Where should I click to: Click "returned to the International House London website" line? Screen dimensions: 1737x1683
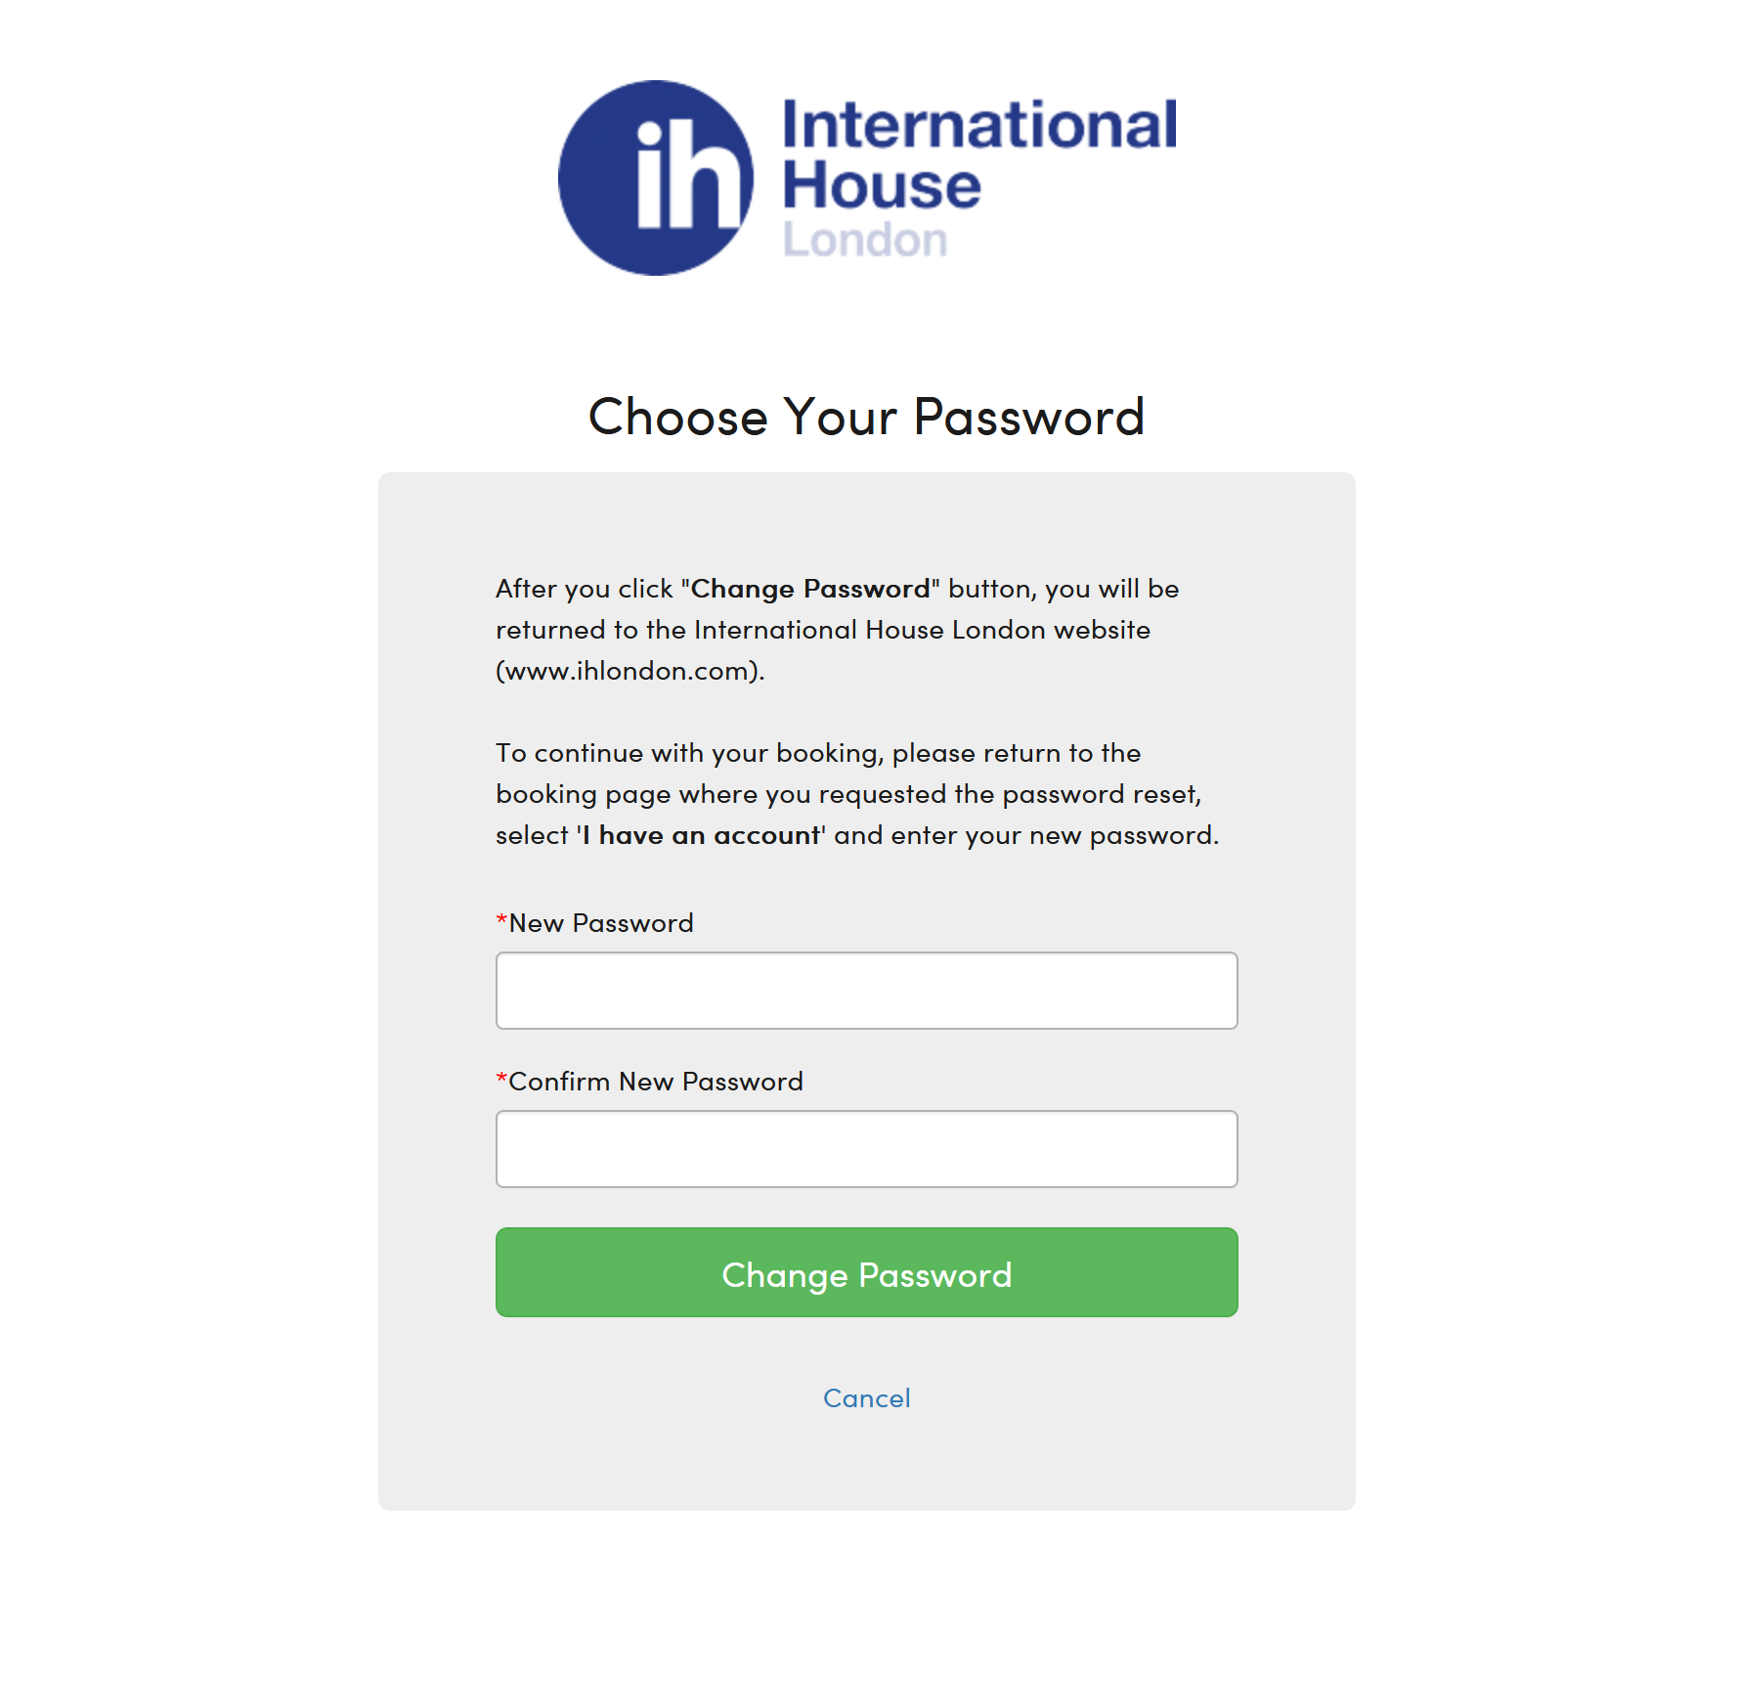[823, 630]
